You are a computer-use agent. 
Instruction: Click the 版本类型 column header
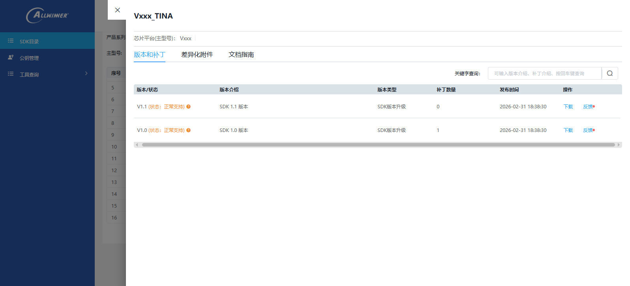(387, 90)
